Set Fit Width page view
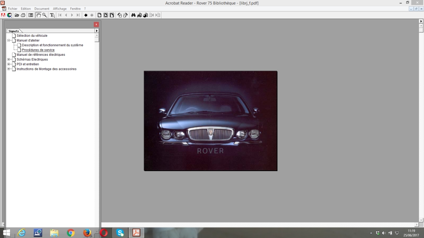 pos(112,15)
